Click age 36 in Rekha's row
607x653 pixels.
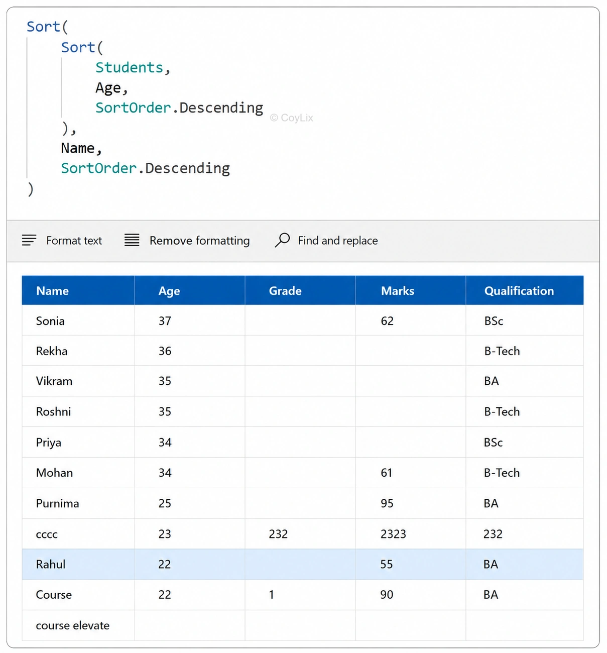tap(165, 351)
